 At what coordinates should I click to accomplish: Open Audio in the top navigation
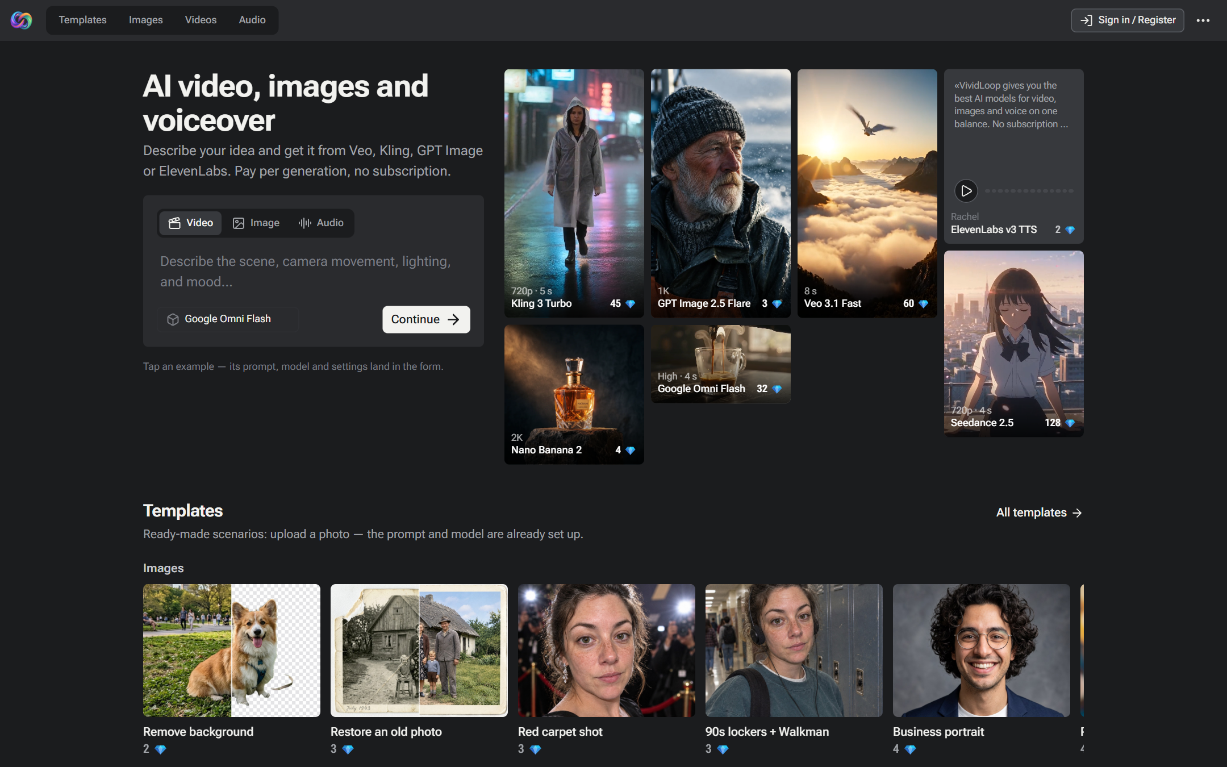click(252, 20)
